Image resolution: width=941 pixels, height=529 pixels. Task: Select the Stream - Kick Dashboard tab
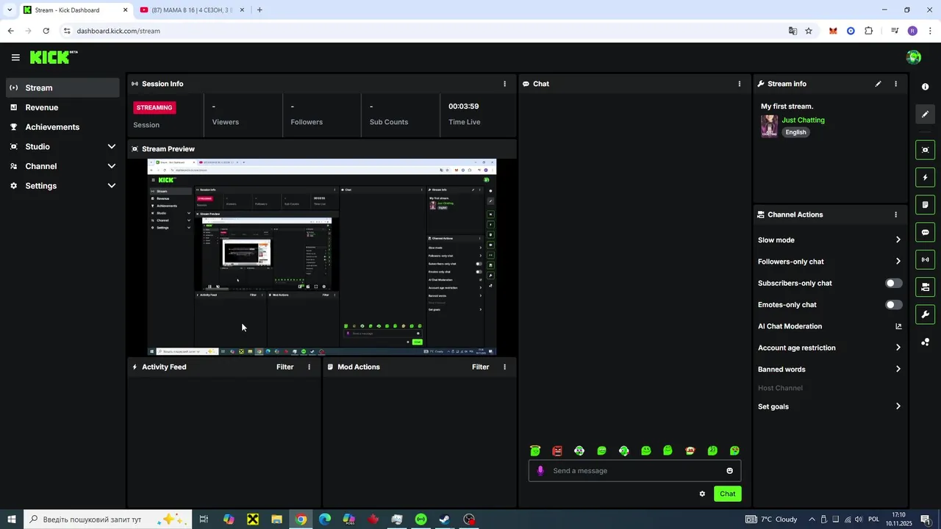click(74, 10)
